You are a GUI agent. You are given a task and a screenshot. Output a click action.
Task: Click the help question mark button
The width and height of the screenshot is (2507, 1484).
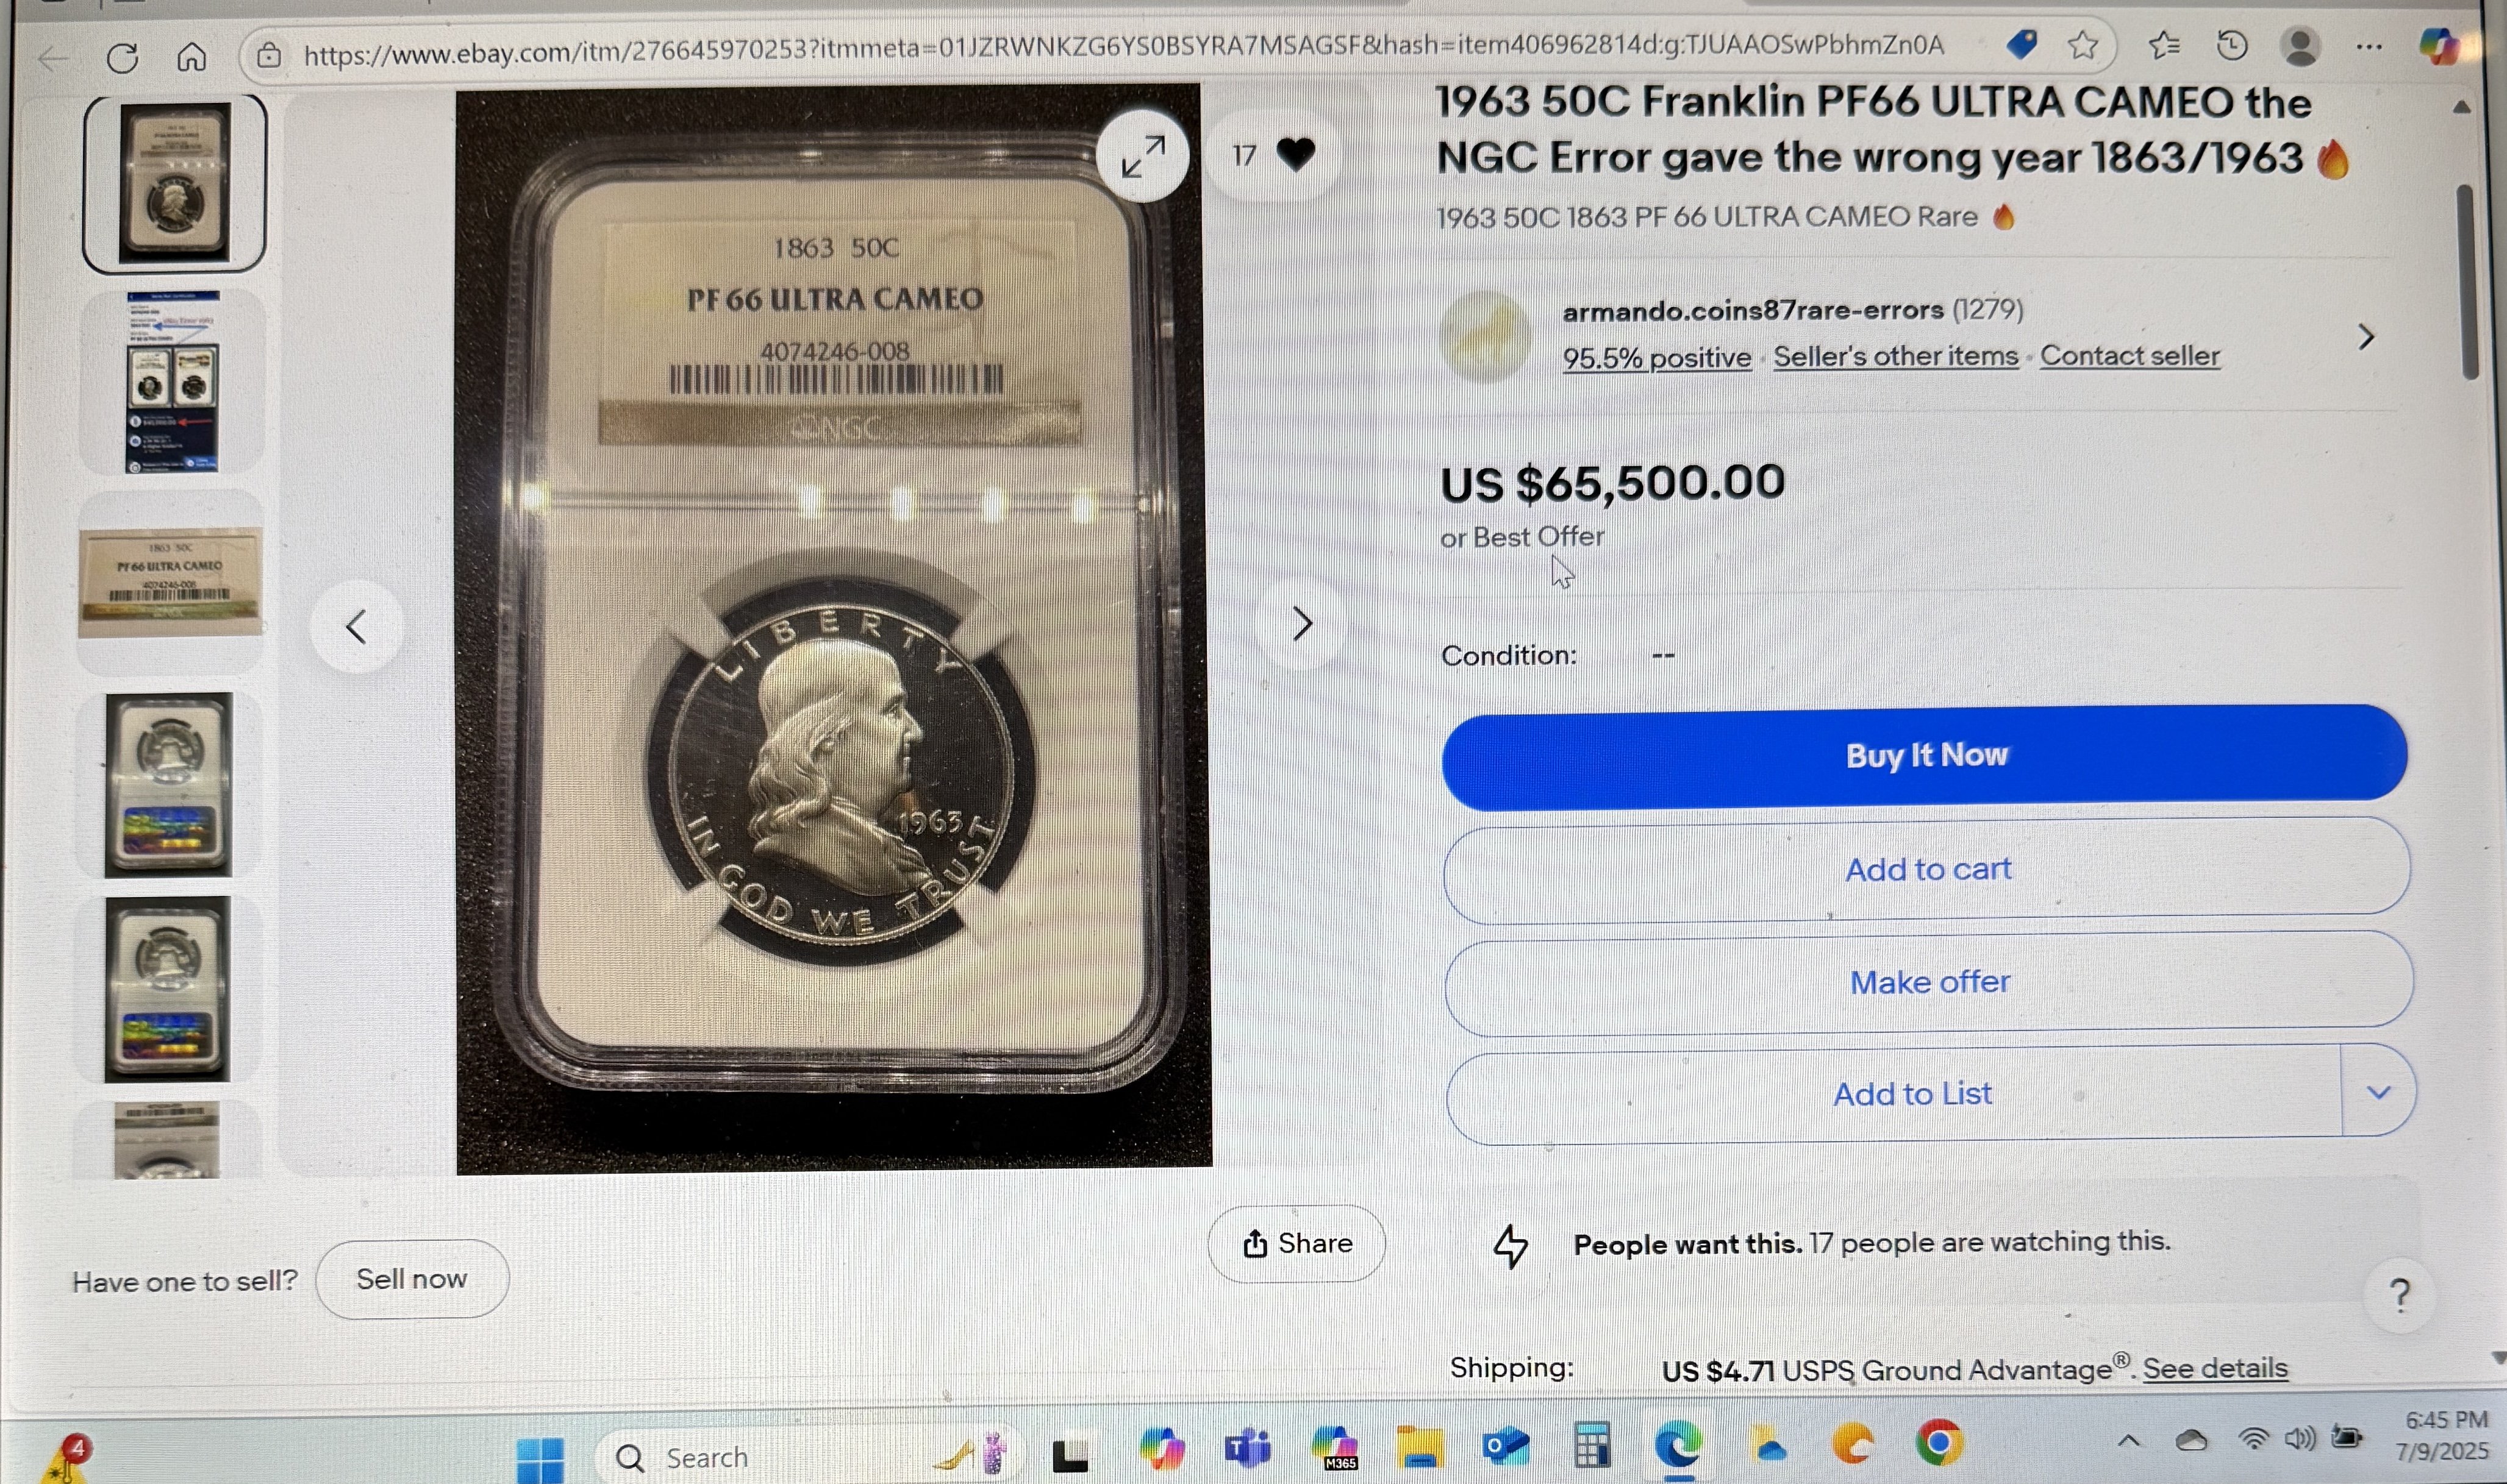(2399, 1295)
